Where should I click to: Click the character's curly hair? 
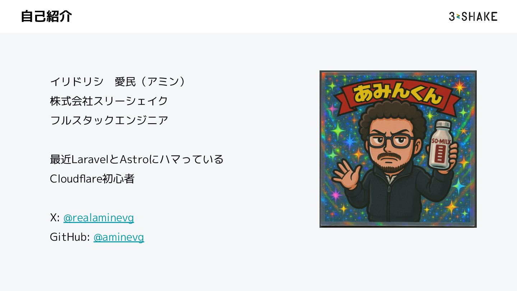[391, 117]
